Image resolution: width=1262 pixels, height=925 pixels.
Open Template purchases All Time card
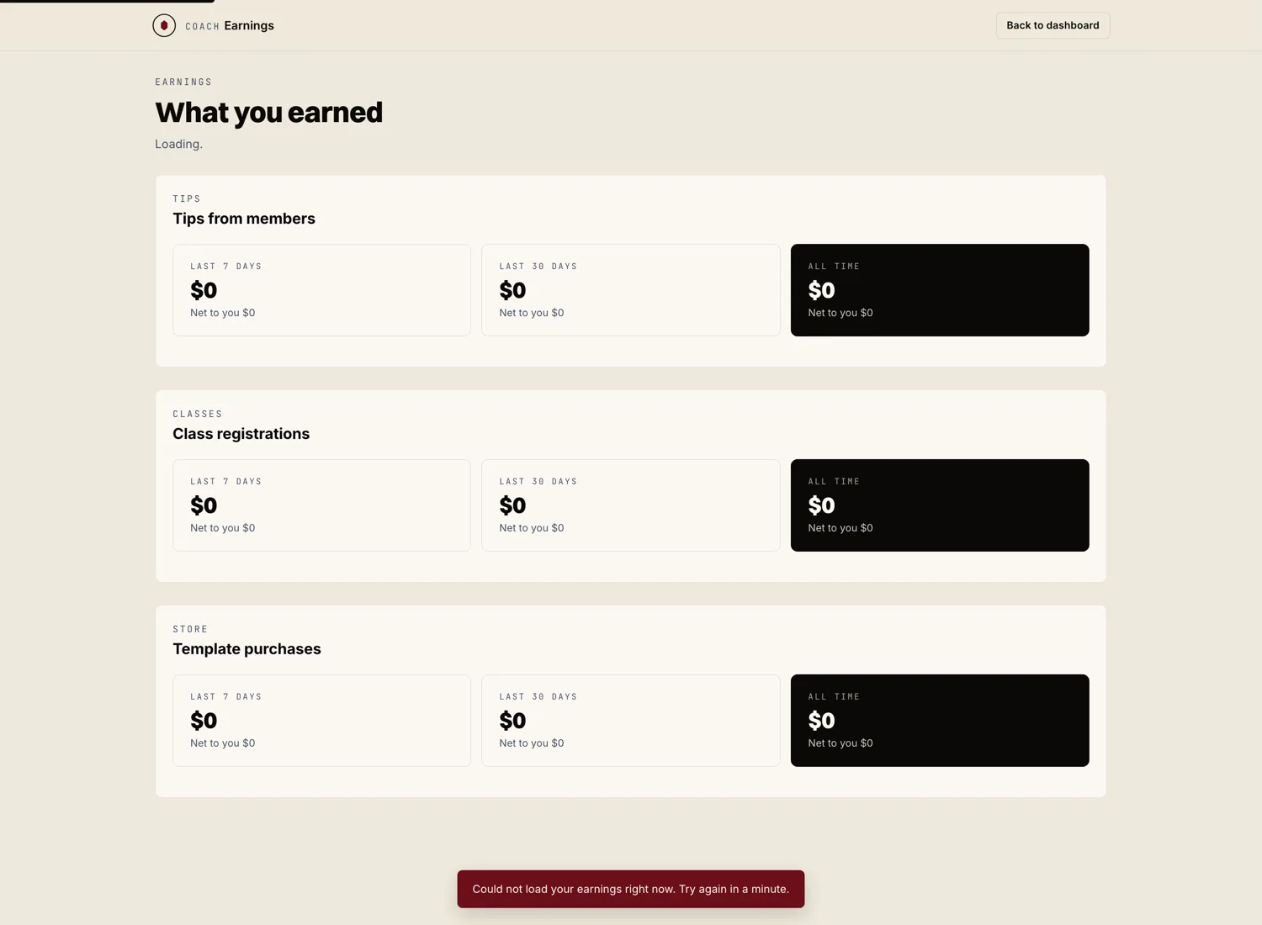(x=940, y=721)
